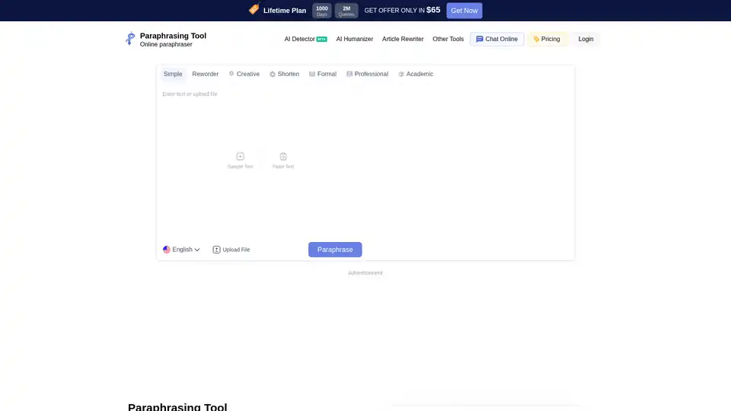This screenshot has width=731, height=411.
Task: Select the Shorten paraphrase mode
Action: [284, 74]
